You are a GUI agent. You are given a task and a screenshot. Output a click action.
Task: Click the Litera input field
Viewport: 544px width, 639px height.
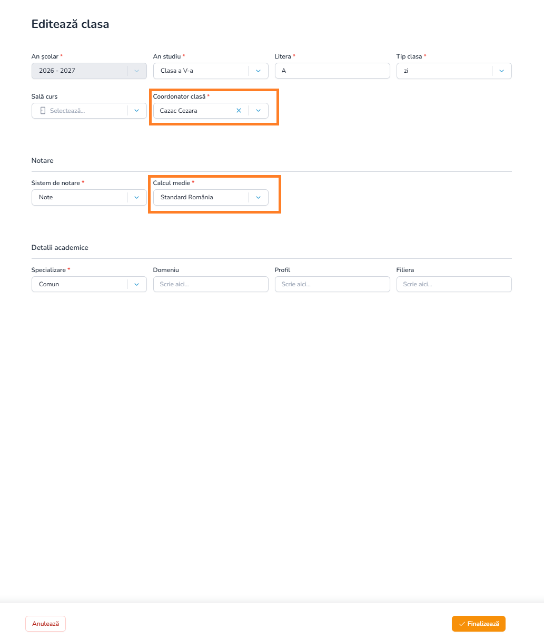point(332,71)
